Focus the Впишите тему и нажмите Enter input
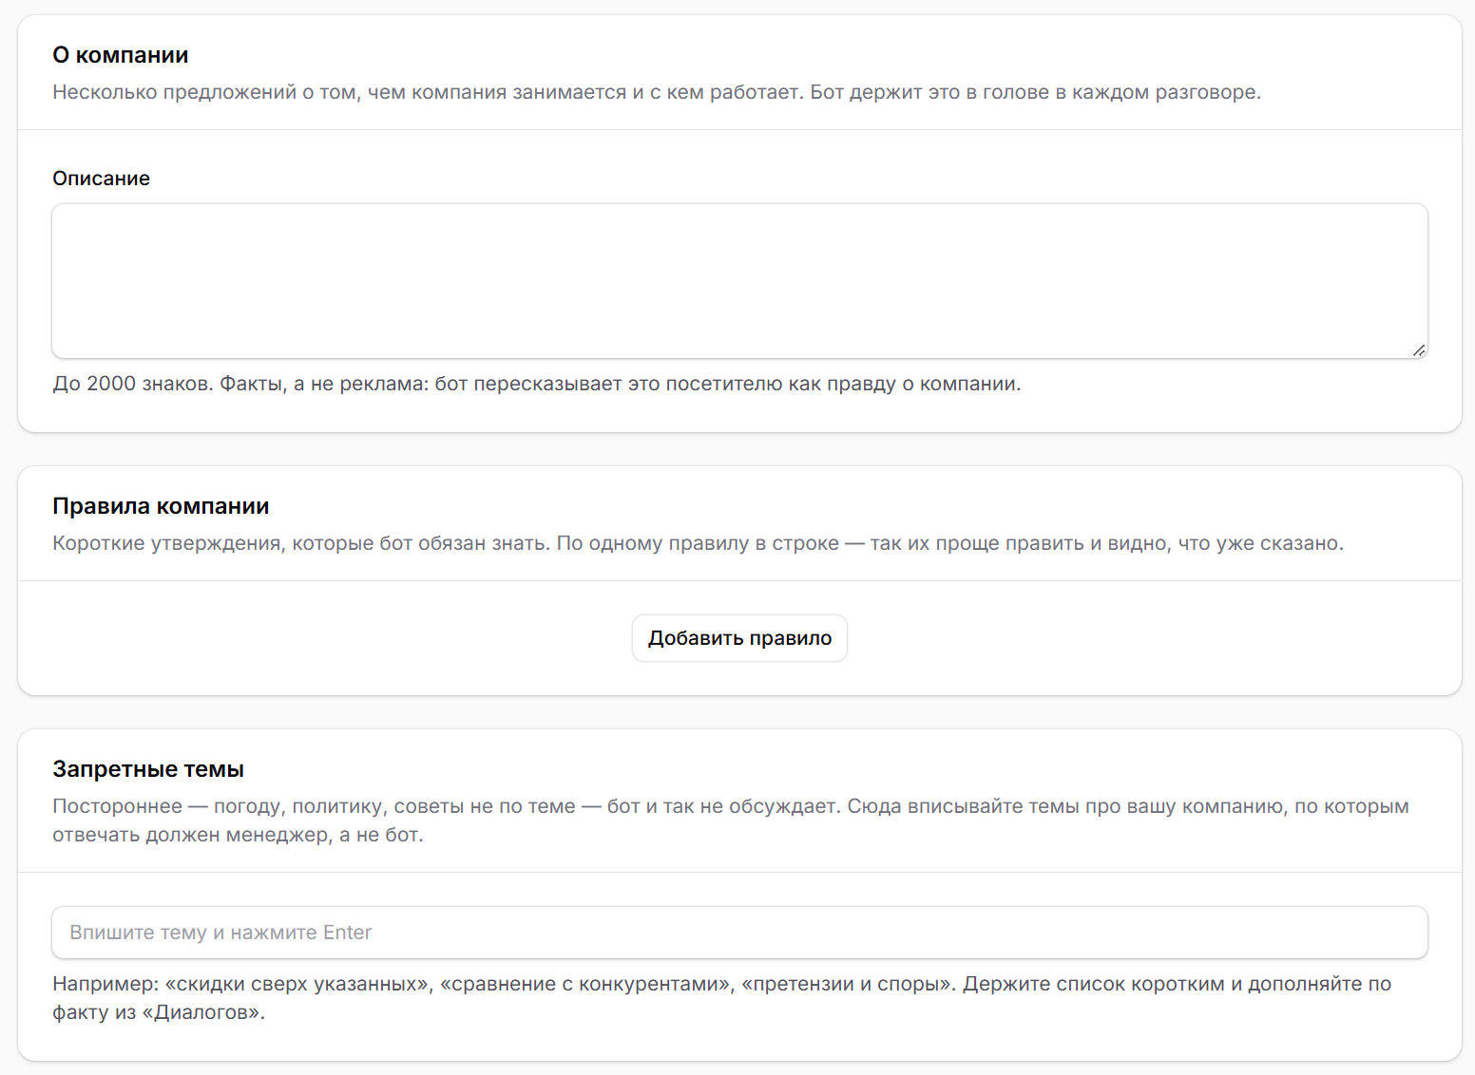 tap(739, 933)
